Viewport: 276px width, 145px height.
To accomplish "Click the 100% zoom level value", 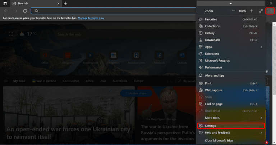I will point(242,11).
